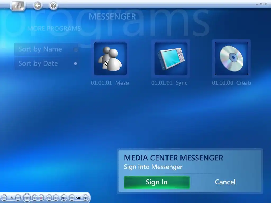Image resolution: width=271 pixels, height=203 pixels.
Task: Skip to previous with transport button
Action: tap(49, 198)
